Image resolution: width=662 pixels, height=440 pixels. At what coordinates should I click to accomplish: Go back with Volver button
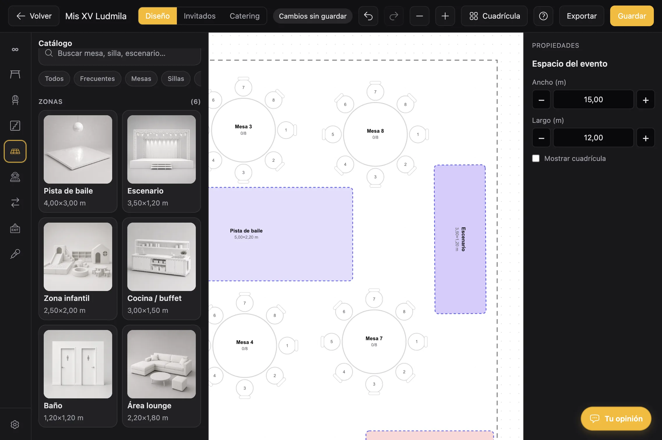[x=34, y=16]
